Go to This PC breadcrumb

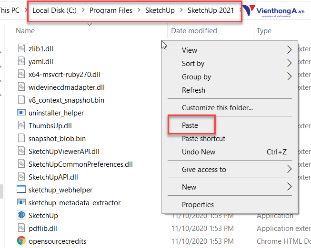pyautogui.click(x=10, y=10)
